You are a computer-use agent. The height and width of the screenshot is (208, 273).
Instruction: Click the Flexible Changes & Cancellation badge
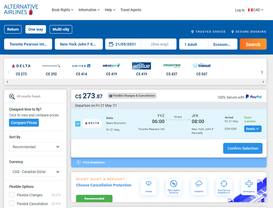tap(132, 96)
